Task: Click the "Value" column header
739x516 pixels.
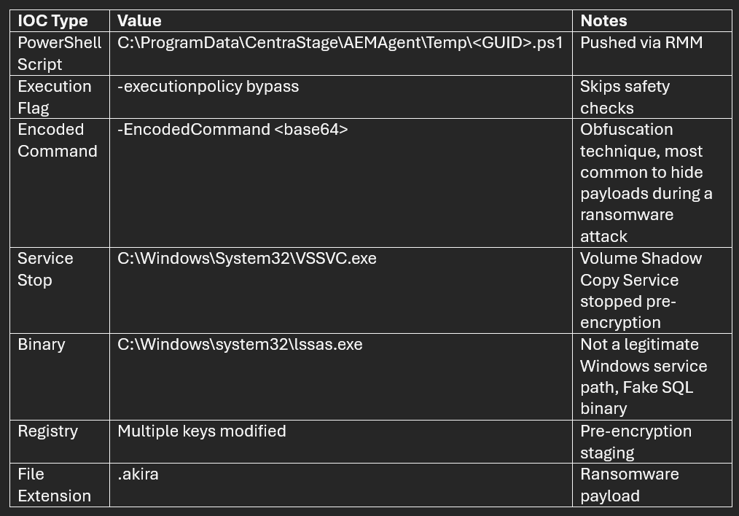Action: tap(139, 20)
